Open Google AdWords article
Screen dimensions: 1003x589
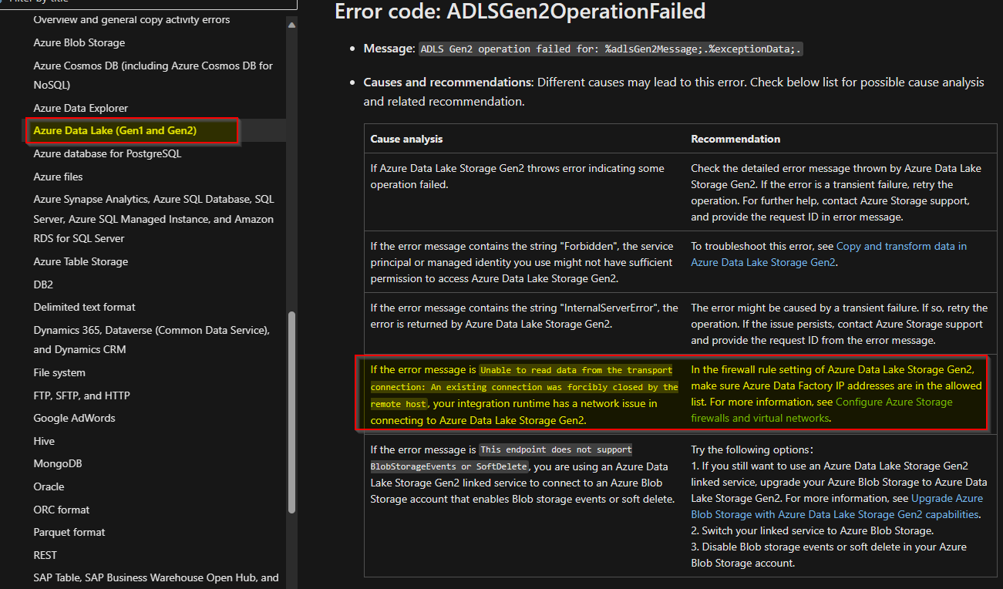coord(74,418)
